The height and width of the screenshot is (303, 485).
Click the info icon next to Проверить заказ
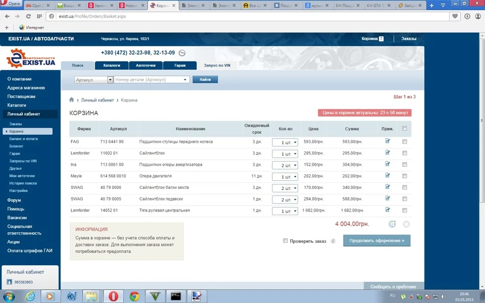pyautogui.click(x=333, y=241)
